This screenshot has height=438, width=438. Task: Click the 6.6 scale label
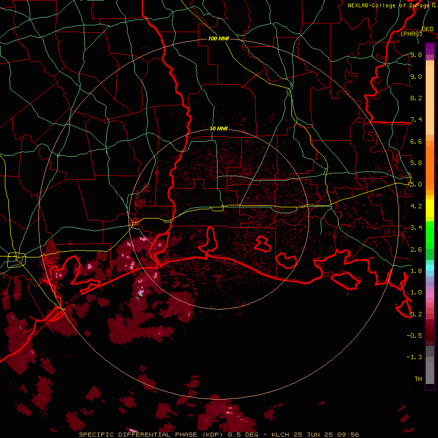pyautogui.click(x=416, y=141)
